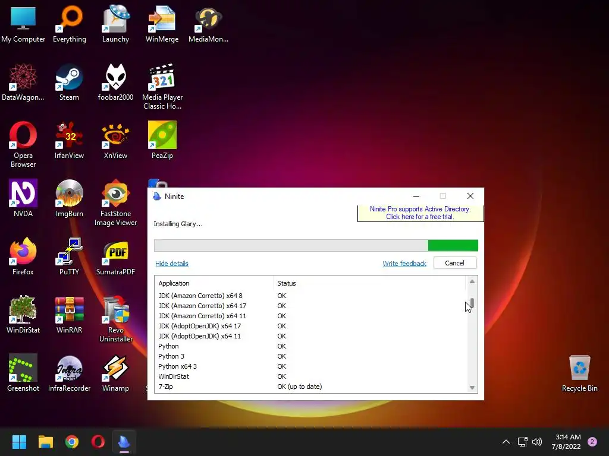The width and height of the screenshot is (609, 456).
Task: Select the WinRAR desktop icon
Action: point(69,315)
